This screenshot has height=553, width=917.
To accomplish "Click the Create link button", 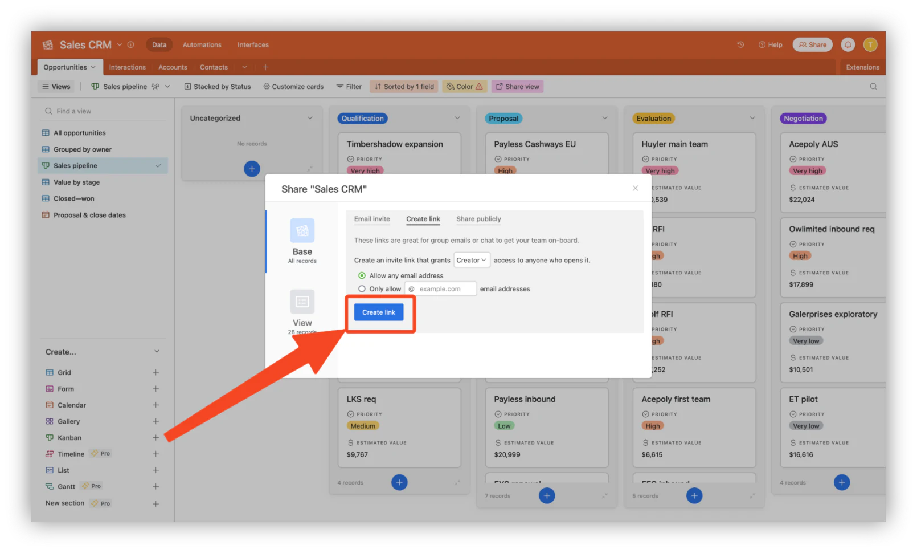I will (379, 312).
